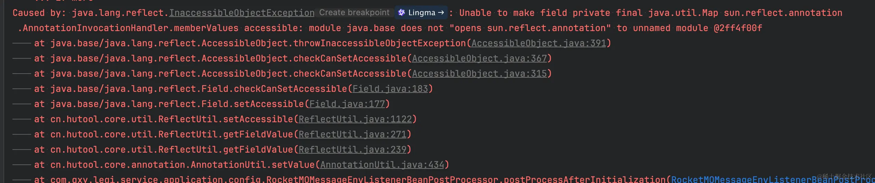Open the AccessibleObject.java:367 source link
The height and width of the screenshot is (183, 875).
coord(479,59)
